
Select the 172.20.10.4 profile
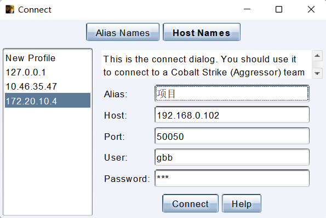point(48,101)
